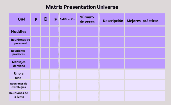Click the Matriz Presentation Universe title

tap(82, 7)
